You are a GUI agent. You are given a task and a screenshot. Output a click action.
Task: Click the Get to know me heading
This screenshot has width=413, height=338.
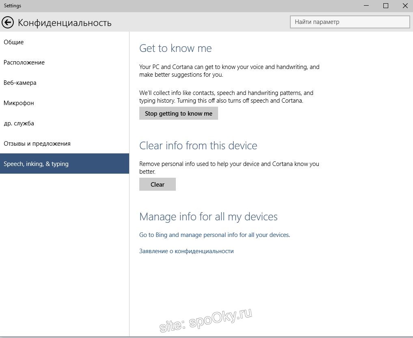point(175,48)
